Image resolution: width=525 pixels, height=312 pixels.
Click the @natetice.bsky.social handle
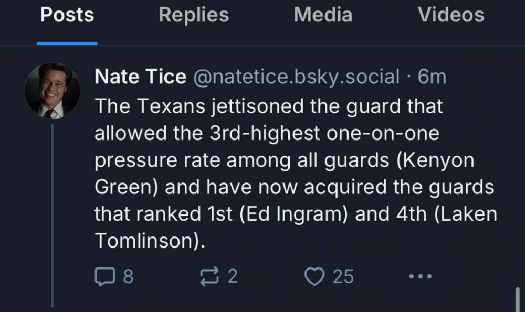[x=297, y=77]
